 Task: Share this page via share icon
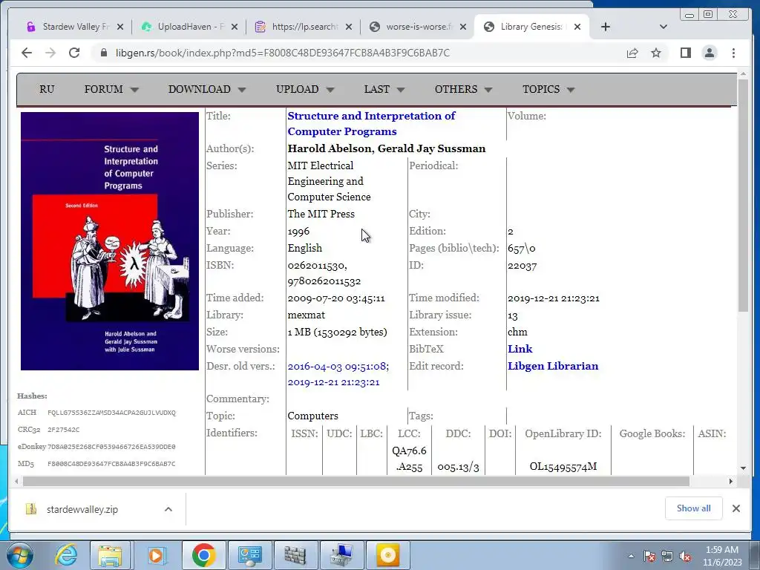(632, 53)
